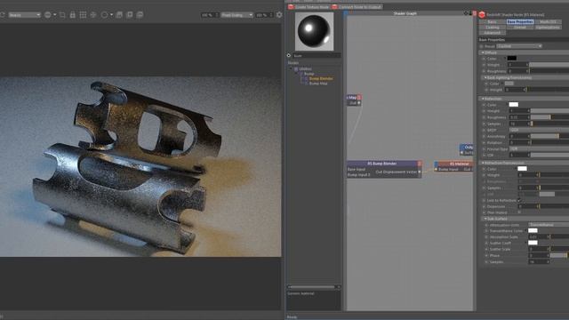The height and width of the screenshot is (320, 569).
Task: Toggle animation dot for Reflection Samples
Action: [484, 124]
